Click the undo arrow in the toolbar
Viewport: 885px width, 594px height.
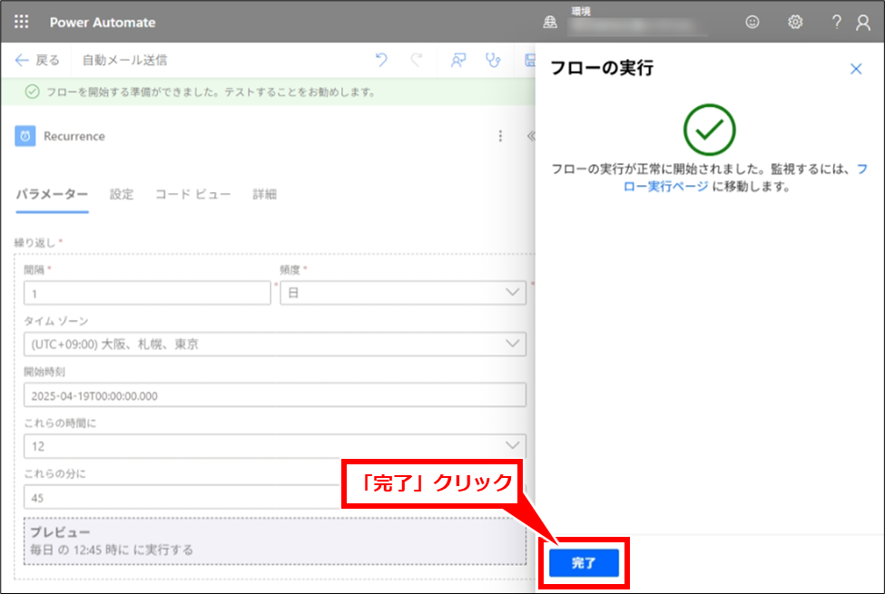point(381,61)
